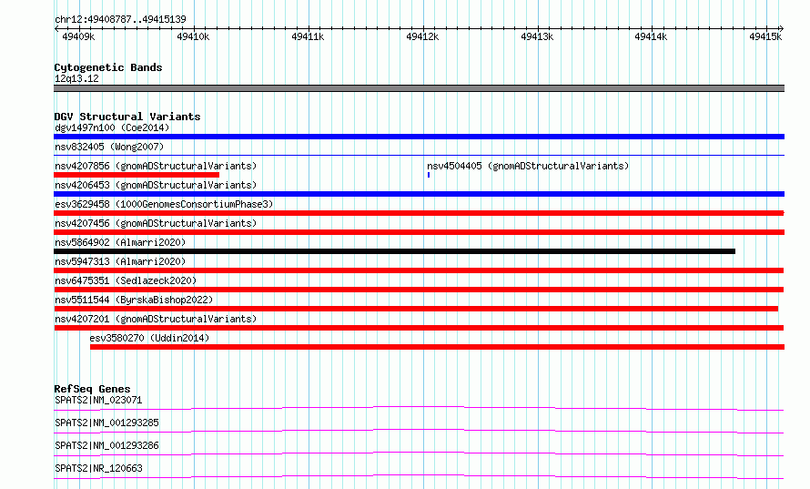Select the black nsv5864902 variant bar
Image resolution: width=810 pixels, height=489 pixels.
pos(394,251)
